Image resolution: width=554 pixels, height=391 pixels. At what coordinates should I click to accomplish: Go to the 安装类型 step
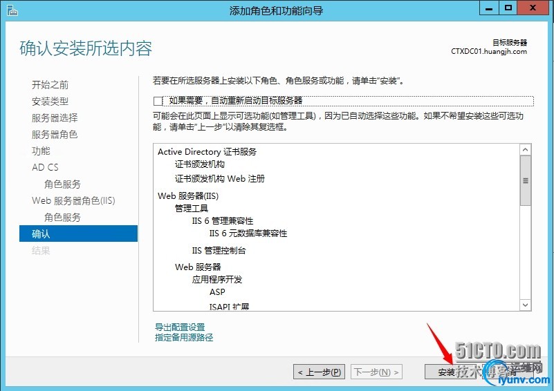[50, 102]
